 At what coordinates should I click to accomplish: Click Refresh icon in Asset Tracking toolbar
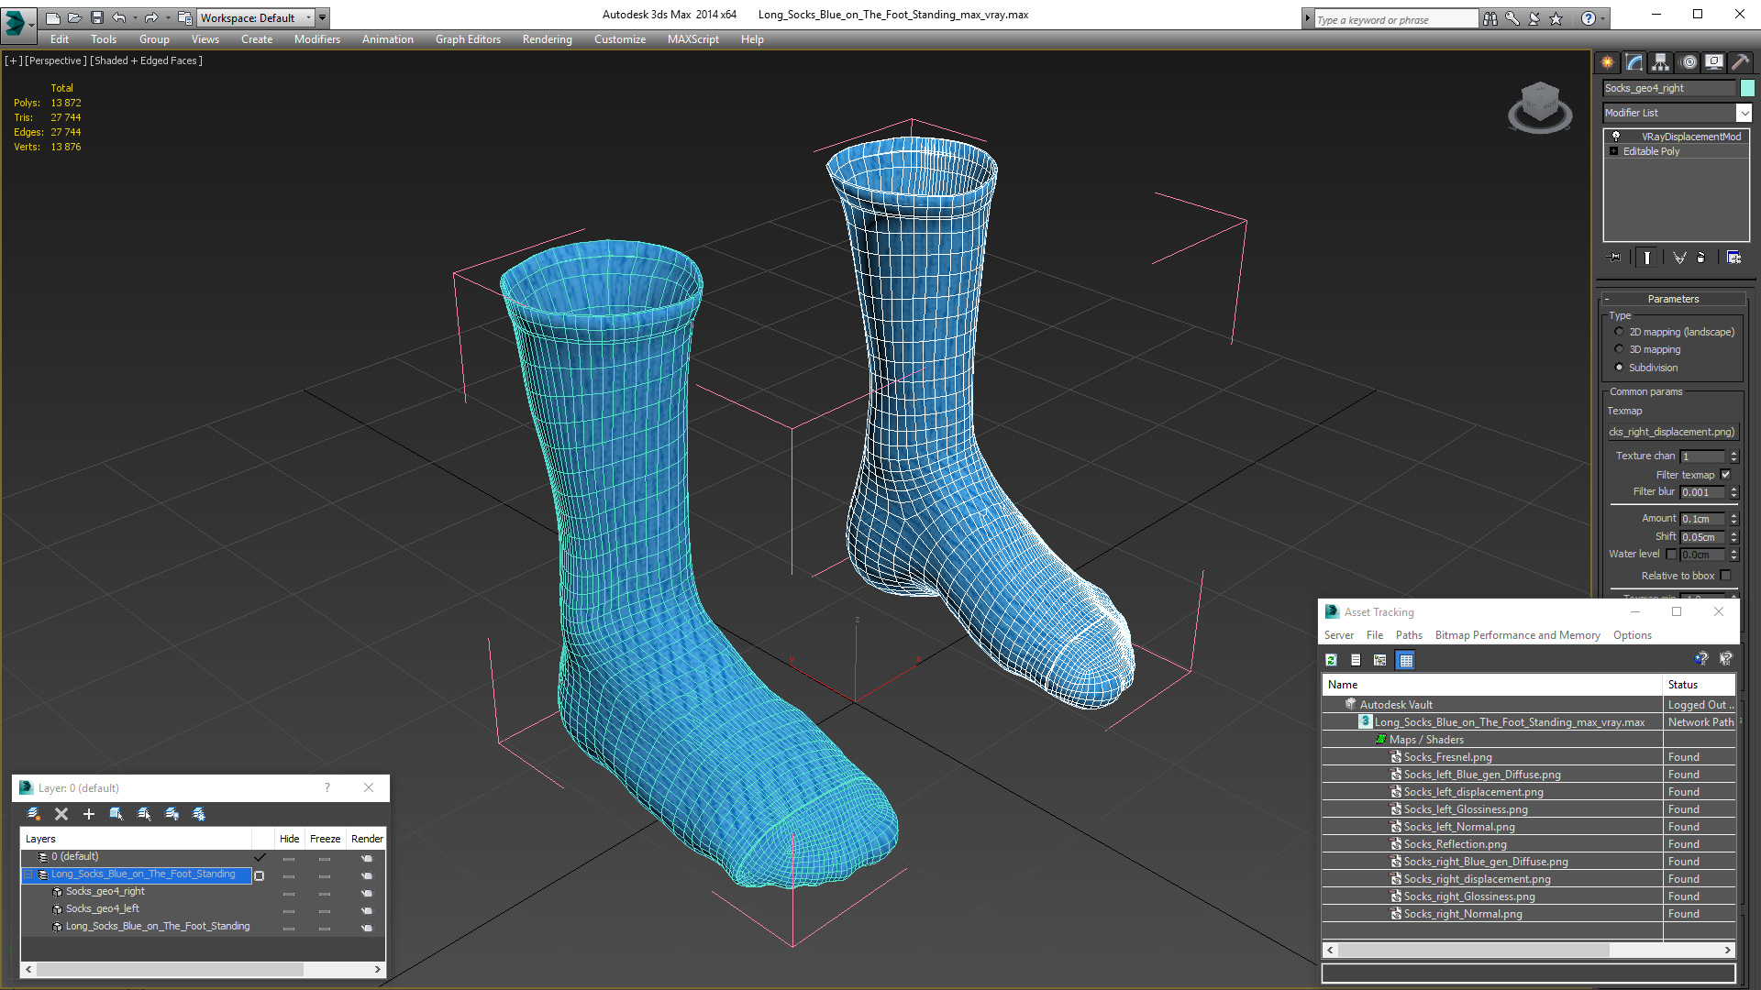click(1332, 660)
